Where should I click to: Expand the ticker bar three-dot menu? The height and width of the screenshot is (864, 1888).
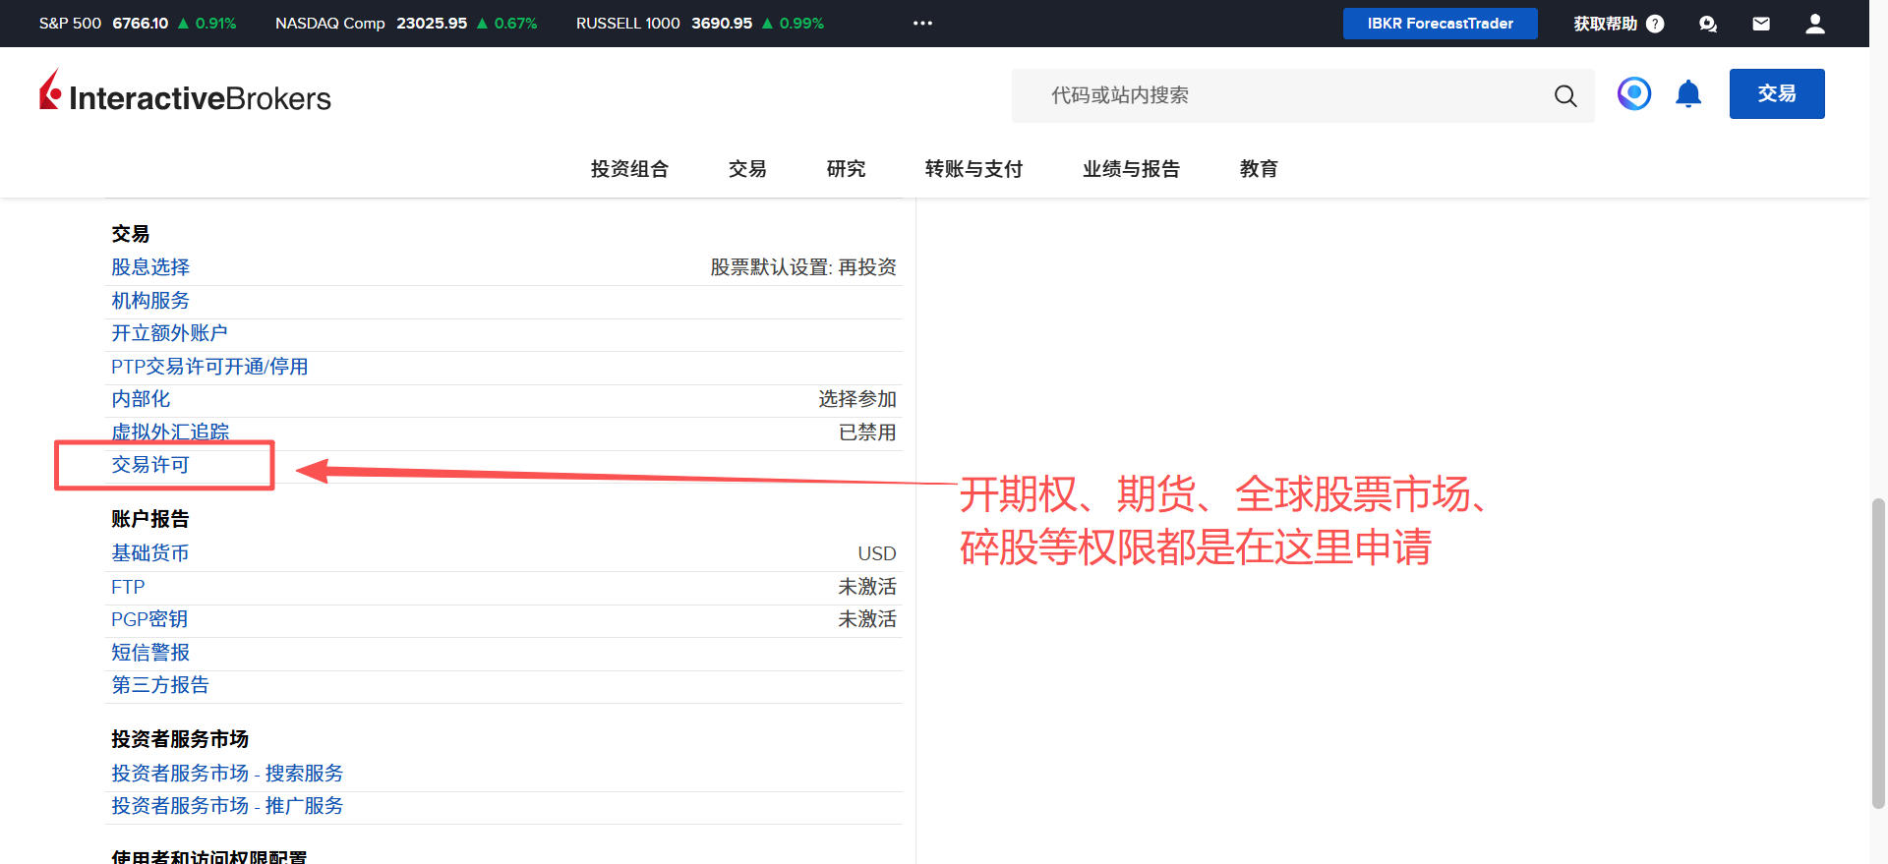click(x=922, y=23)
